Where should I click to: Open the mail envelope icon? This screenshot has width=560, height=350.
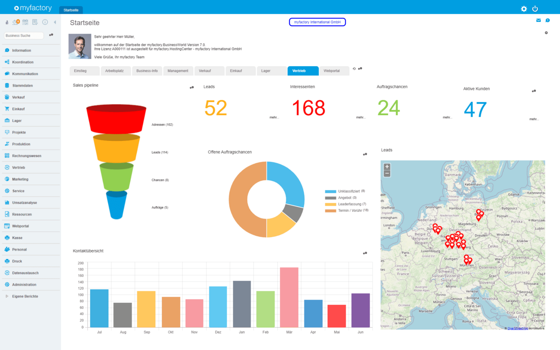[x=539, y=21]
